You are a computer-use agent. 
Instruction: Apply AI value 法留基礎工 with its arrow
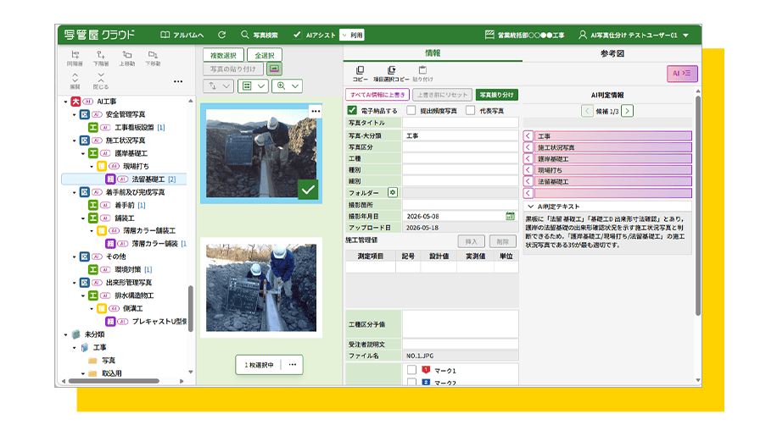click(x=528, y=181)
